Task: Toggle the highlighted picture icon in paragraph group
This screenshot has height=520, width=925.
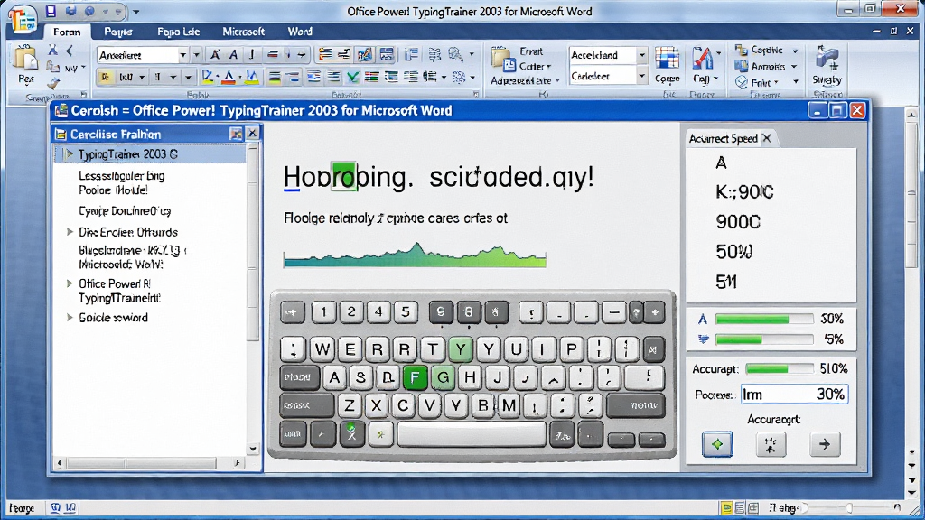Action: coord(365,55)
